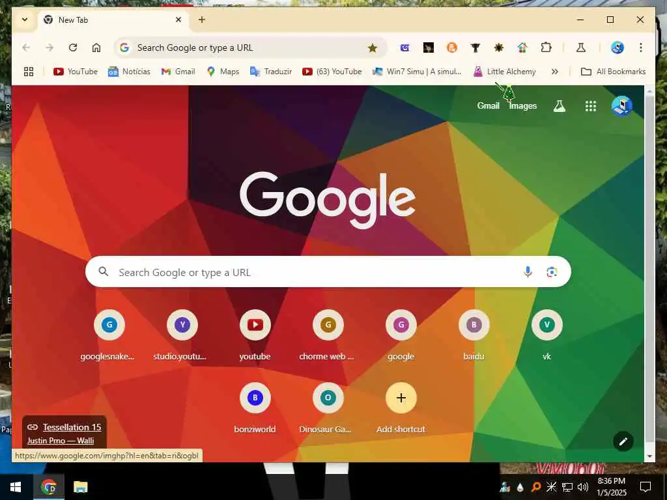The height and width of the screenshot is (500, 667).
Task: Open the black trophy extension icon
Action: pyautogui.click(x=475, y=48)
